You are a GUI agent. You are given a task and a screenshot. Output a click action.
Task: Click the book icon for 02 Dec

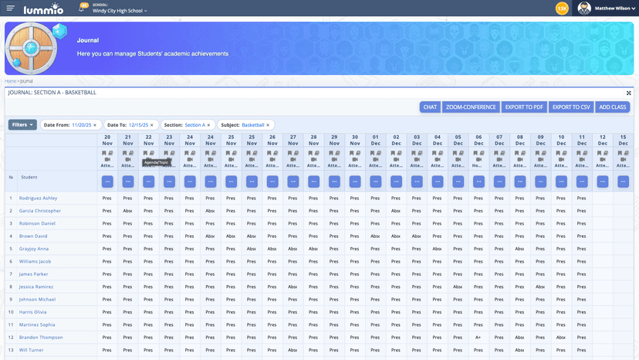[x=400, y=153]
